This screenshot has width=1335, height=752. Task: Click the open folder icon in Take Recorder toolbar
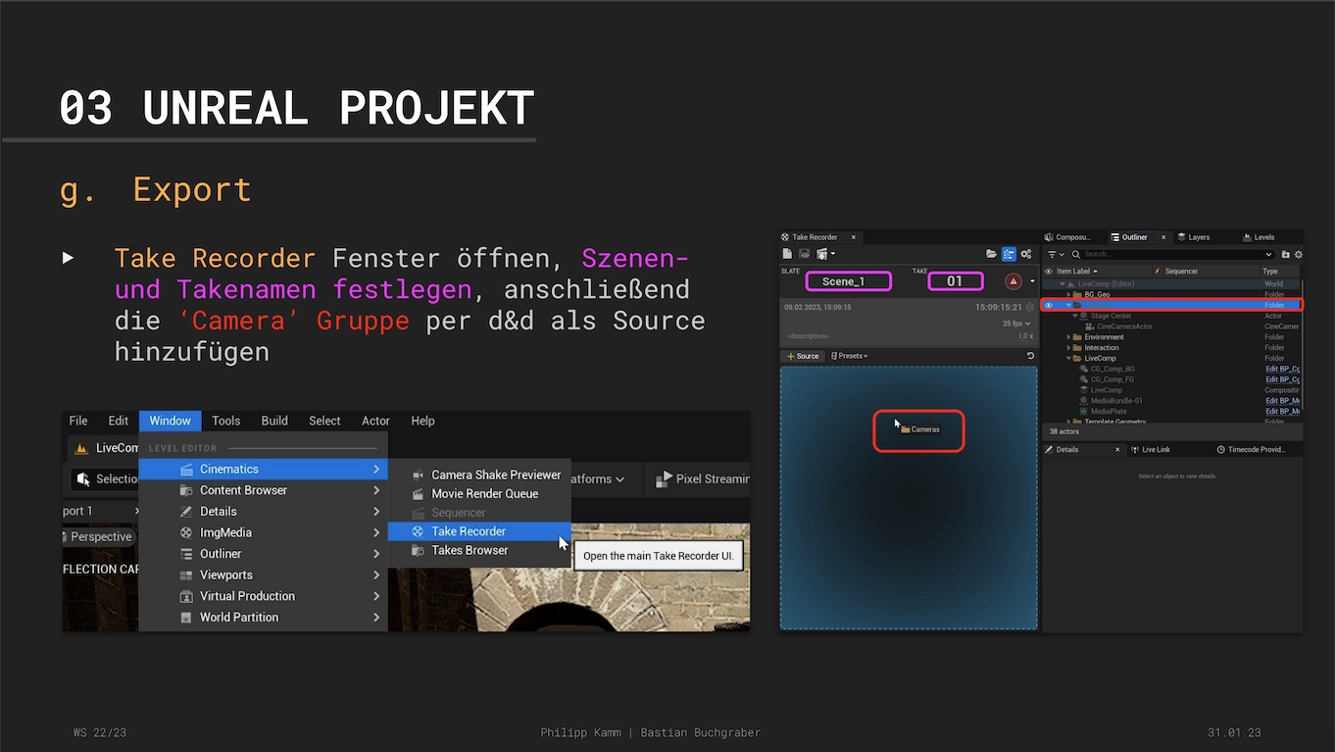tap(992, 254)
